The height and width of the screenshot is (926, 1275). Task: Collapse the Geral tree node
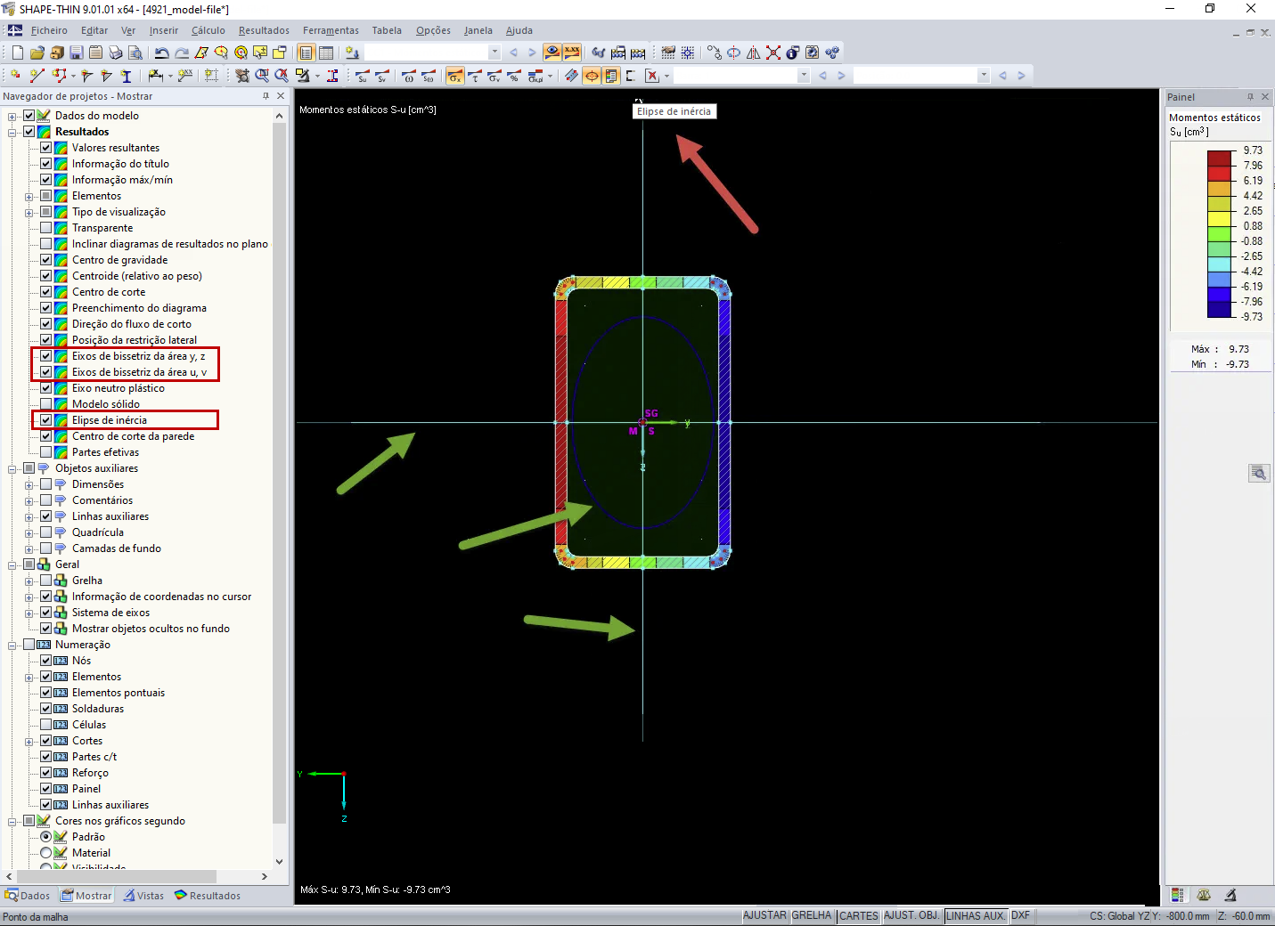pos(12,565)
